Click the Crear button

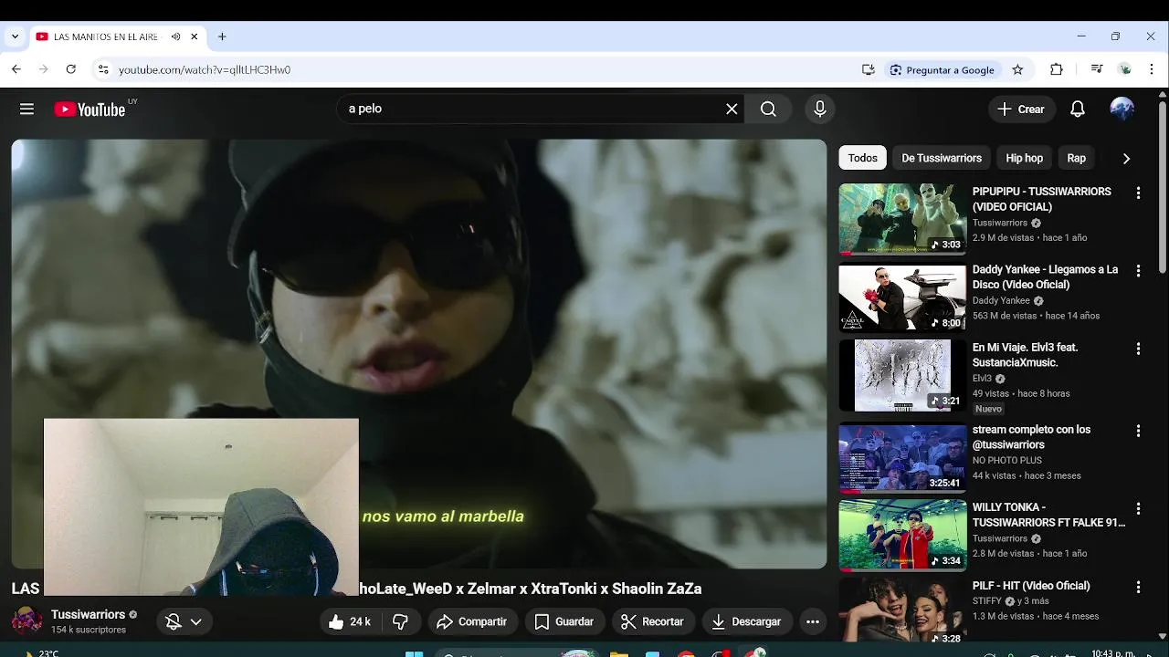coord(1022,109)
